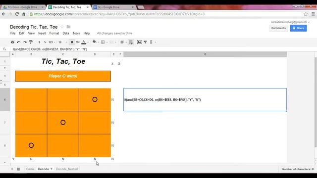The width and height of the screenshot is (317, 178).
Task: Click the browser address bar
Action: (x=166, y=14)
